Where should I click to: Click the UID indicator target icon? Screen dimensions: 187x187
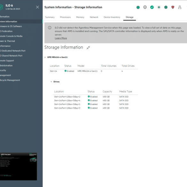[145, 7]
